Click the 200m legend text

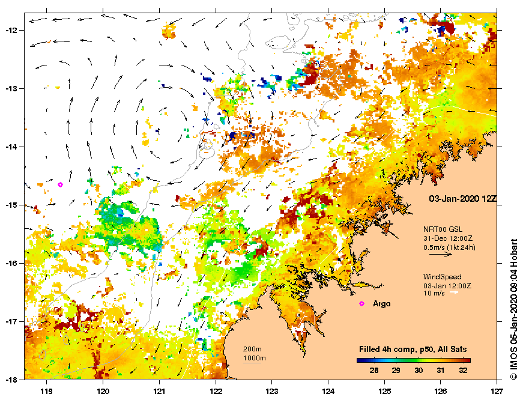tap(252, 350)
